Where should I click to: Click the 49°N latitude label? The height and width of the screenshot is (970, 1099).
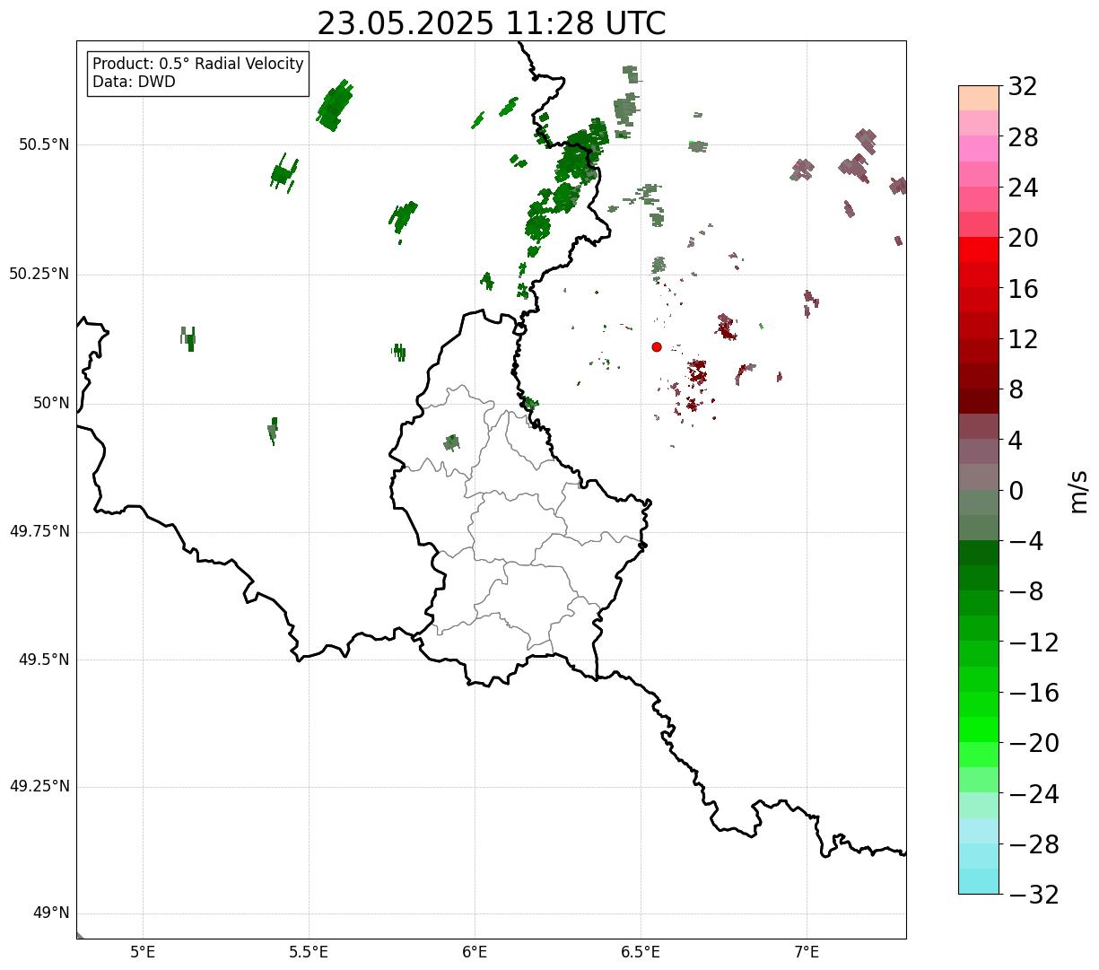point(51,914)
